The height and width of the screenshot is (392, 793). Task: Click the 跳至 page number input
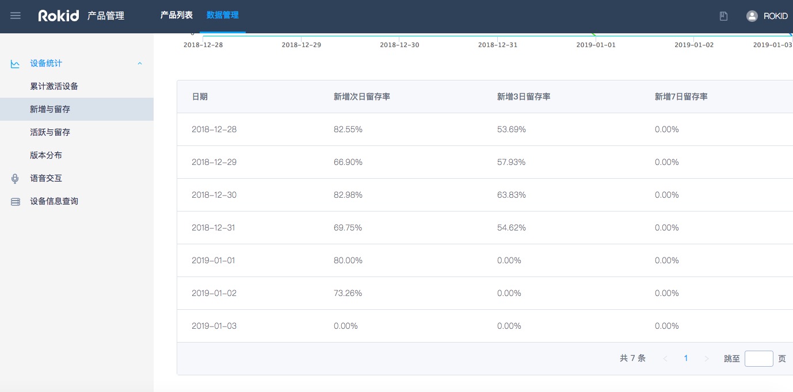click(758, 359)
